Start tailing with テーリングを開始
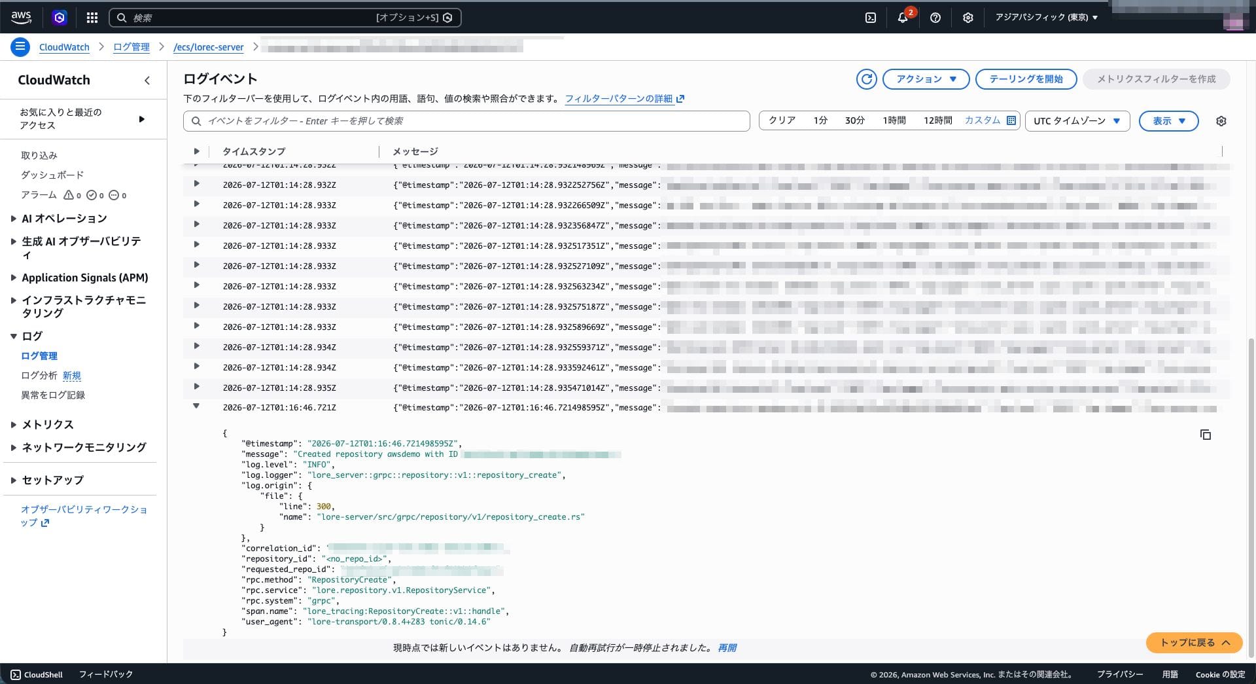 [x=1026, y=79]
